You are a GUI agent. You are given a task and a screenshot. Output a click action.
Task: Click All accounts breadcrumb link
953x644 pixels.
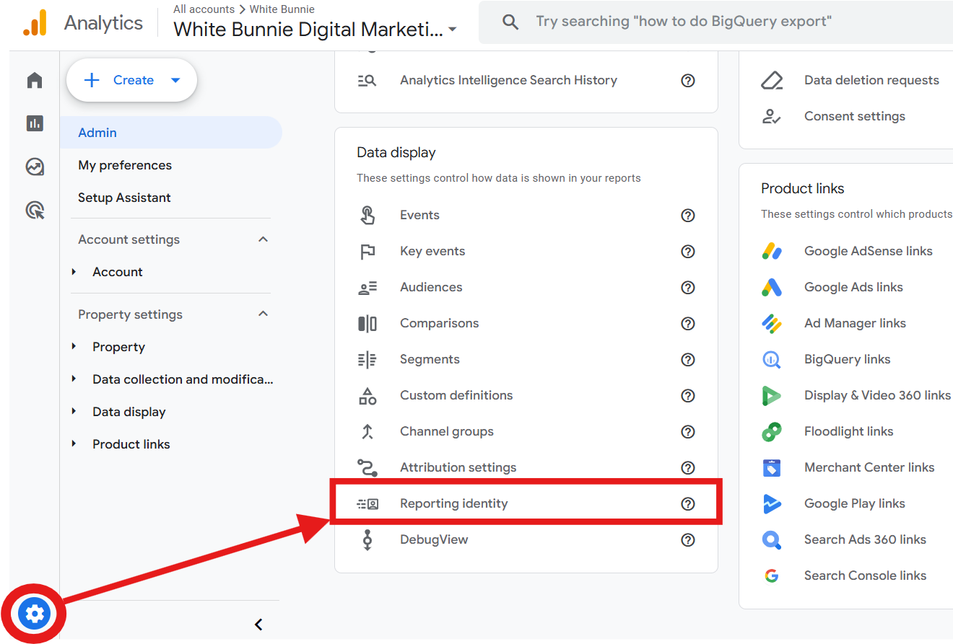point(204,9)
